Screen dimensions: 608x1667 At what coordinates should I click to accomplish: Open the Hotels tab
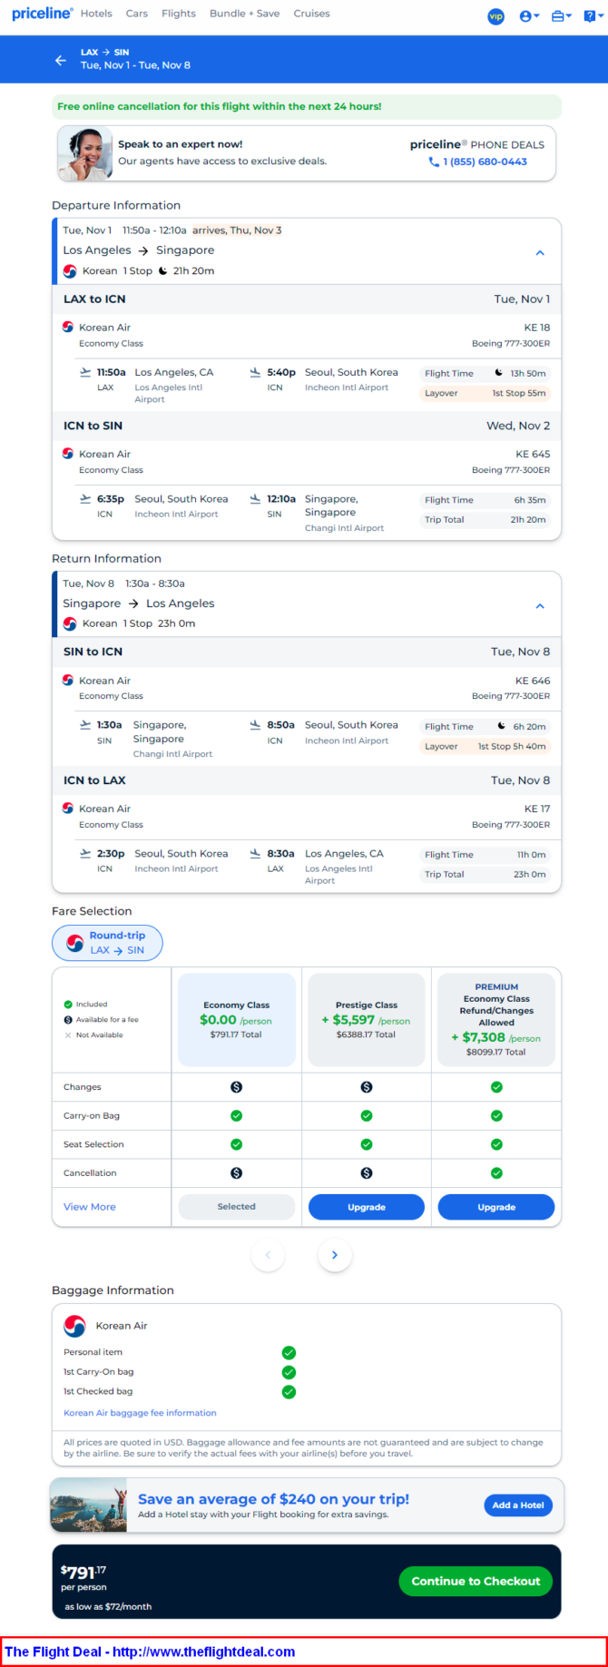[x=96, y=14]
